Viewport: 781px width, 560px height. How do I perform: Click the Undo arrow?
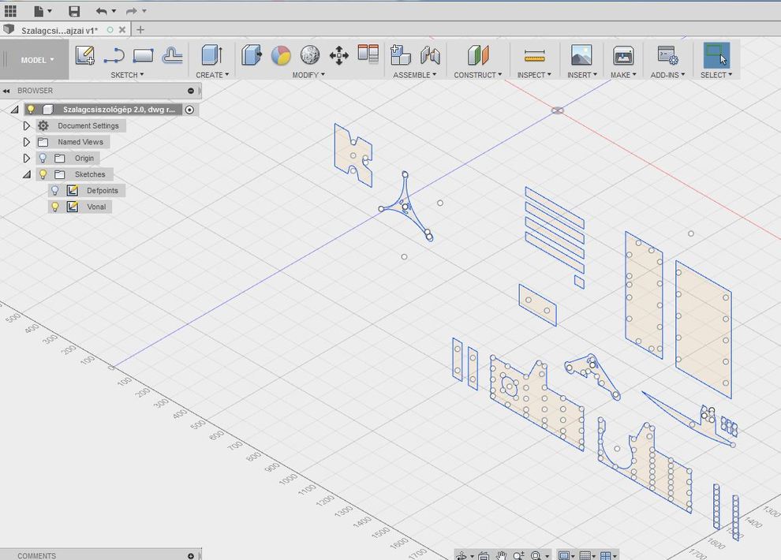[101, 11]
